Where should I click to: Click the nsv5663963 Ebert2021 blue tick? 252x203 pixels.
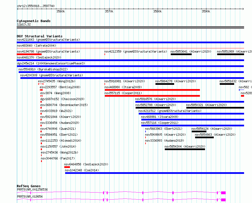pos(146,131)
